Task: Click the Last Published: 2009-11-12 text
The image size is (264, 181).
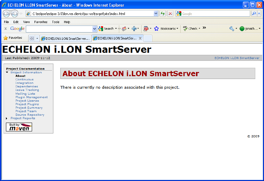Action: point(28,58)
